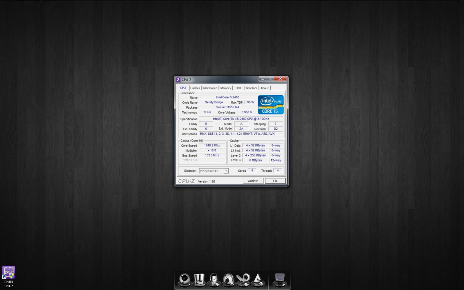Launch the Chrome sphere icon in the dock
Viewport: 464px width, 290px height.
[x=184, y=280]
